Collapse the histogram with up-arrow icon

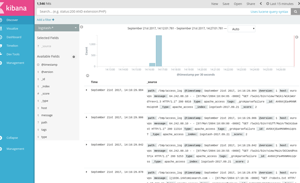pos(87,76)
